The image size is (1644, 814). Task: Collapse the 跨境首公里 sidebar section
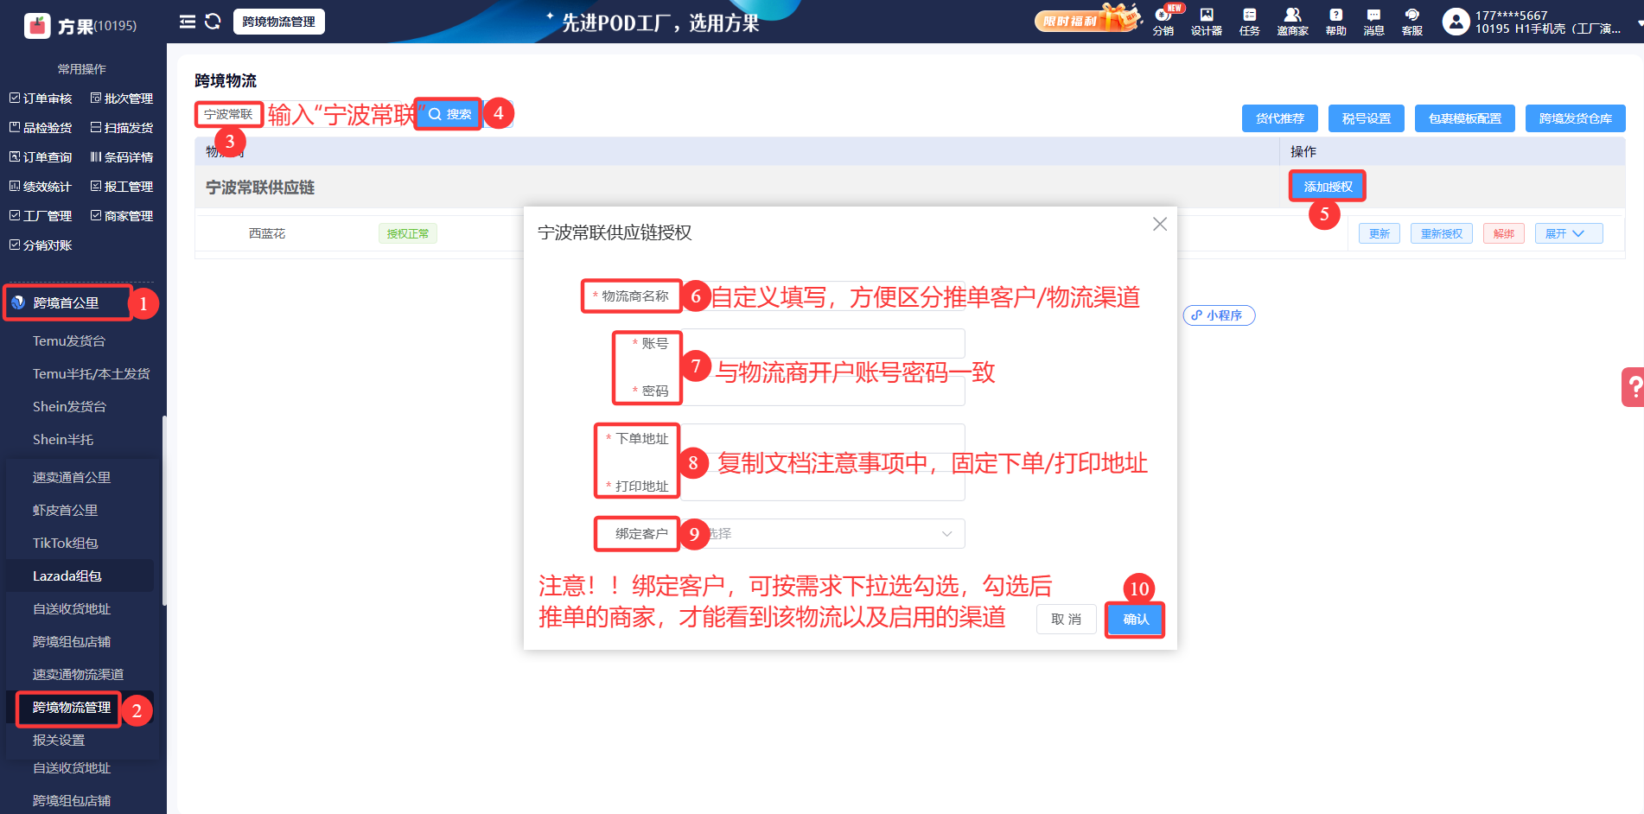tap(67, 303)
